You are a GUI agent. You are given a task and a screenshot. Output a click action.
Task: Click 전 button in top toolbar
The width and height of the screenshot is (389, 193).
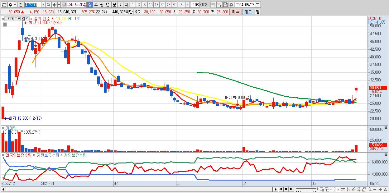pos(21,5)
